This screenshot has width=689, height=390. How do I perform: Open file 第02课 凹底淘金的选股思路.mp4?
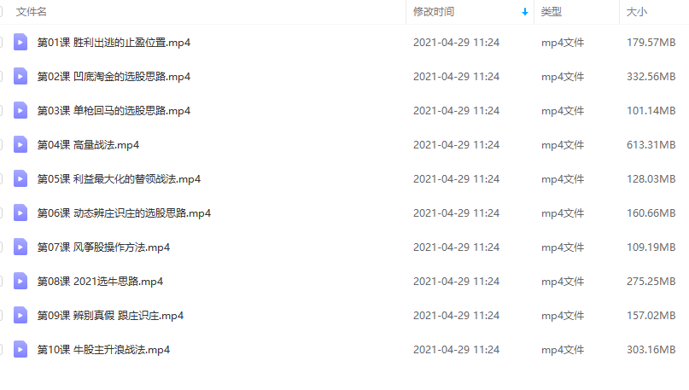[x=114, y=77]
